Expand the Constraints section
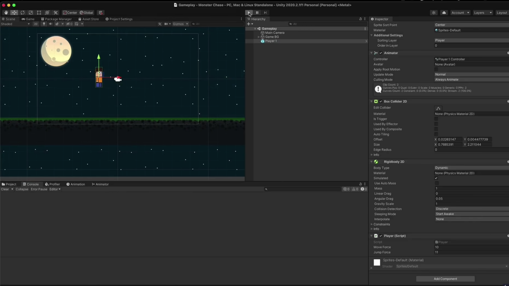Screen dimensions: 509x286 (372, 224)
